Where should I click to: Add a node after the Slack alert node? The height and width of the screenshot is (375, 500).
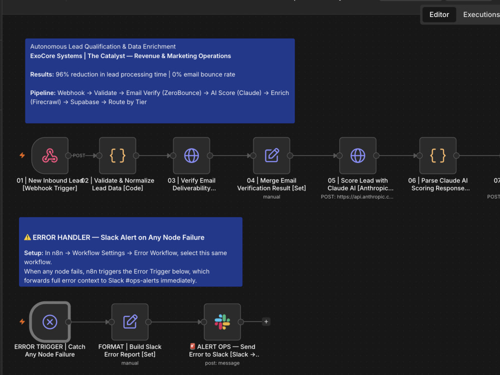point(266,321)
